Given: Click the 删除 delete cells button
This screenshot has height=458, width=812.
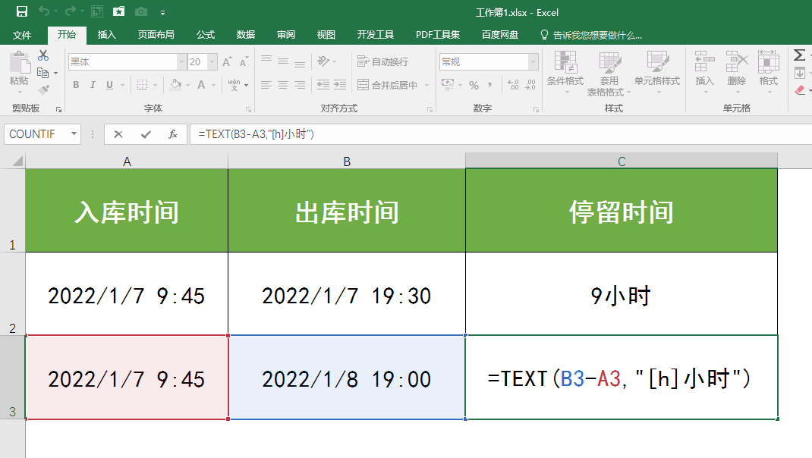Looking at the screenshot, I should [x=737, y=71].
